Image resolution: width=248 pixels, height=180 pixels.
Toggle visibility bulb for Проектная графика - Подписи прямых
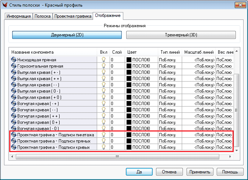pyautogui.click(x=103, y=141)
